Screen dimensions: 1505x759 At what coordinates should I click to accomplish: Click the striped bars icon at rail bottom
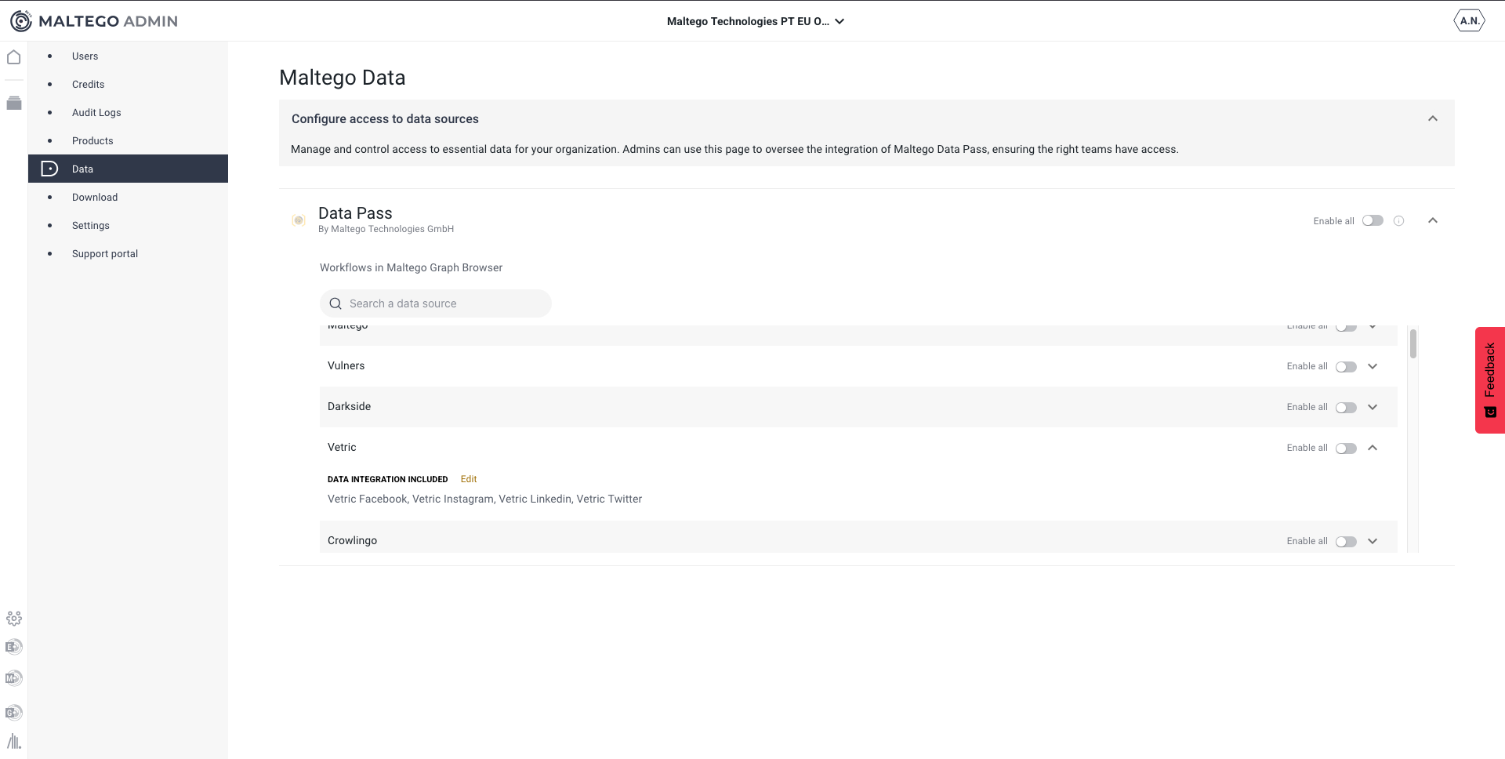point(13,742)
